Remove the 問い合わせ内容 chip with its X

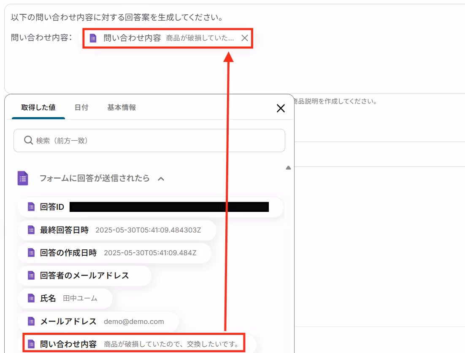tap(245, 38)
